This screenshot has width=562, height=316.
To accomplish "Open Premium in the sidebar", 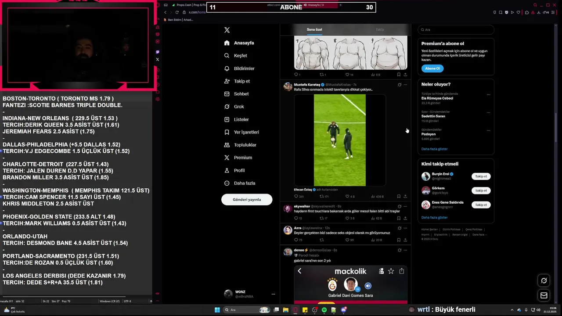I will (x=238, y=158).
